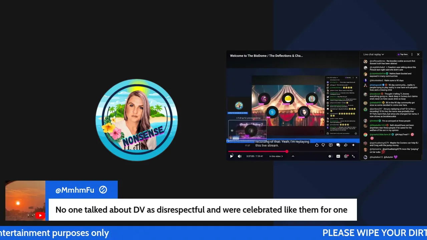Click @grateful.little.farm.81 username in chat
Viewport: 427px width, 240px height.
click(380, 134)
